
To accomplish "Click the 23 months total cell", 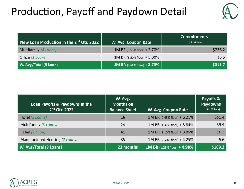I will pos(123,147).
